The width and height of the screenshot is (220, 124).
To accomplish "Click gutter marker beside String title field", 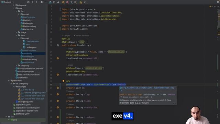I will (x=58, y=101).
